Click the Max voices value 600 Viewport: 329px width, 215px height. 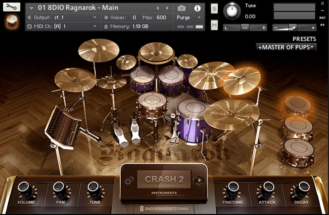point(161,18)
